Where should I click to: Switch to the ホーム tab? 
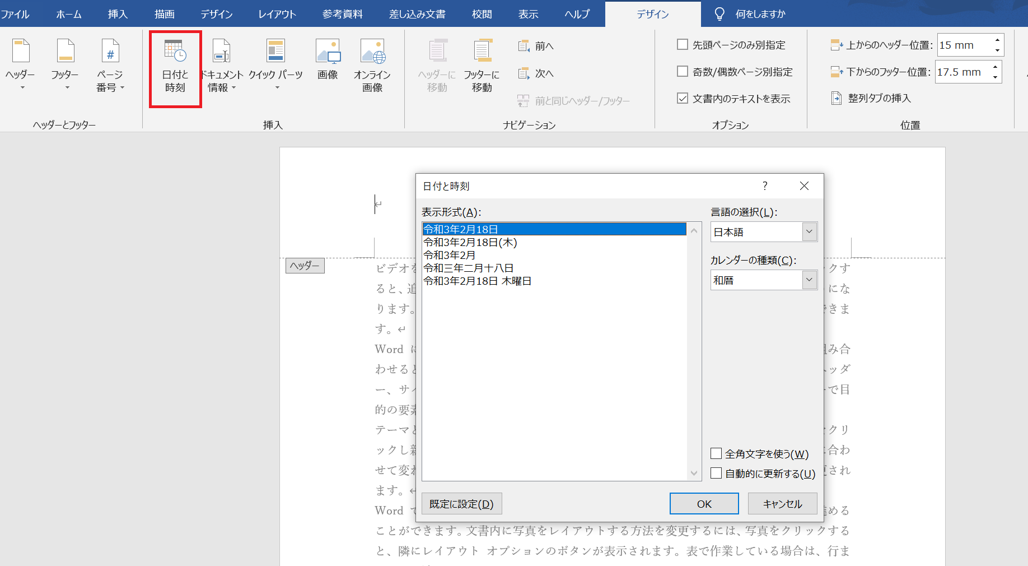tap(68, 14)
